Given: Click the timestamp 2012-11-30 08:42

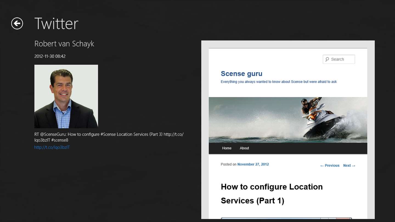Looking at the screenshot, I should click(50, 56).
